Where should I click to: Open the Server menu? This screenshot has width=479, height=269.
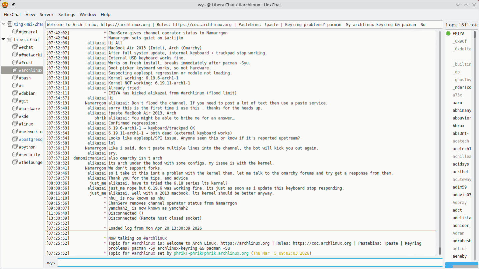coord(46,15)
